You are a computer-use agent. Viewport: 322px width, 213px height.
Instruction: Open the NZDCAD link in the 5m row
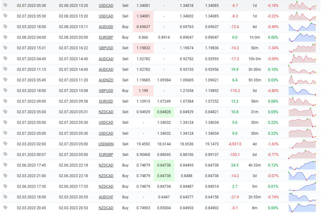click(x=106, y=186)
